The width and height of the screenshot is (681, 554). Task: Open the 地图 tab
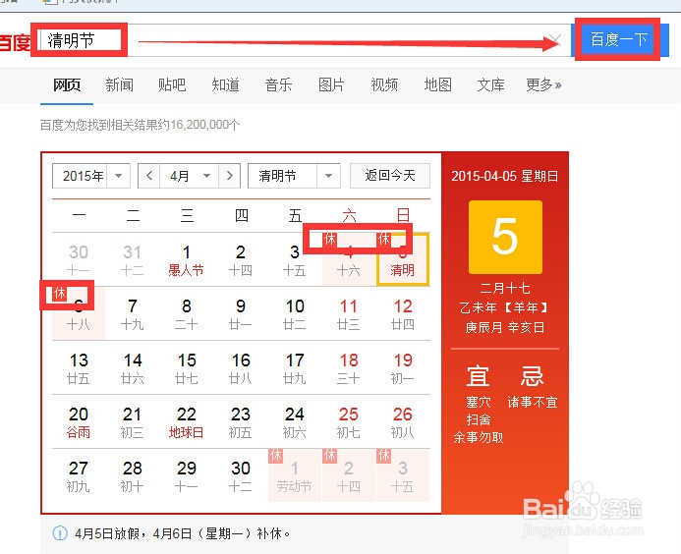tap(438, 84)
